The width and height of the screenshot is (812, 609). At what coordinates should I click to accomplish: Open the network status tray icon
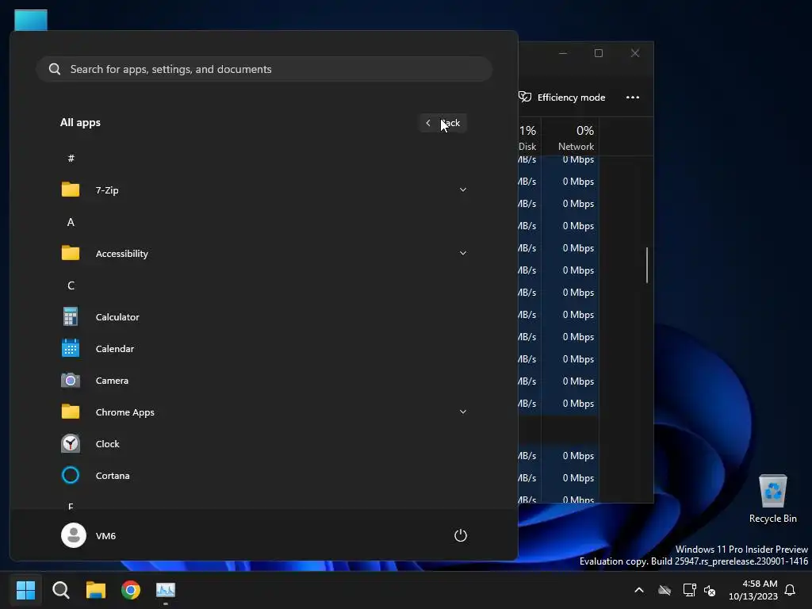click(689, 590)
